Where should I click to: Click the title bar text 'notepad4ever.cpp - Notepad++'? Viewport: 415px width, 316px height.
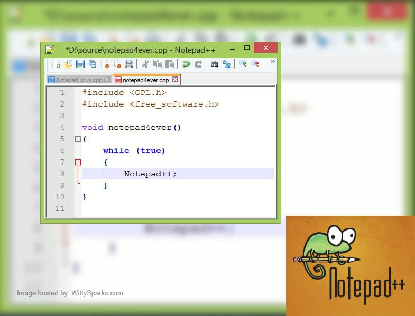[160, 50]
